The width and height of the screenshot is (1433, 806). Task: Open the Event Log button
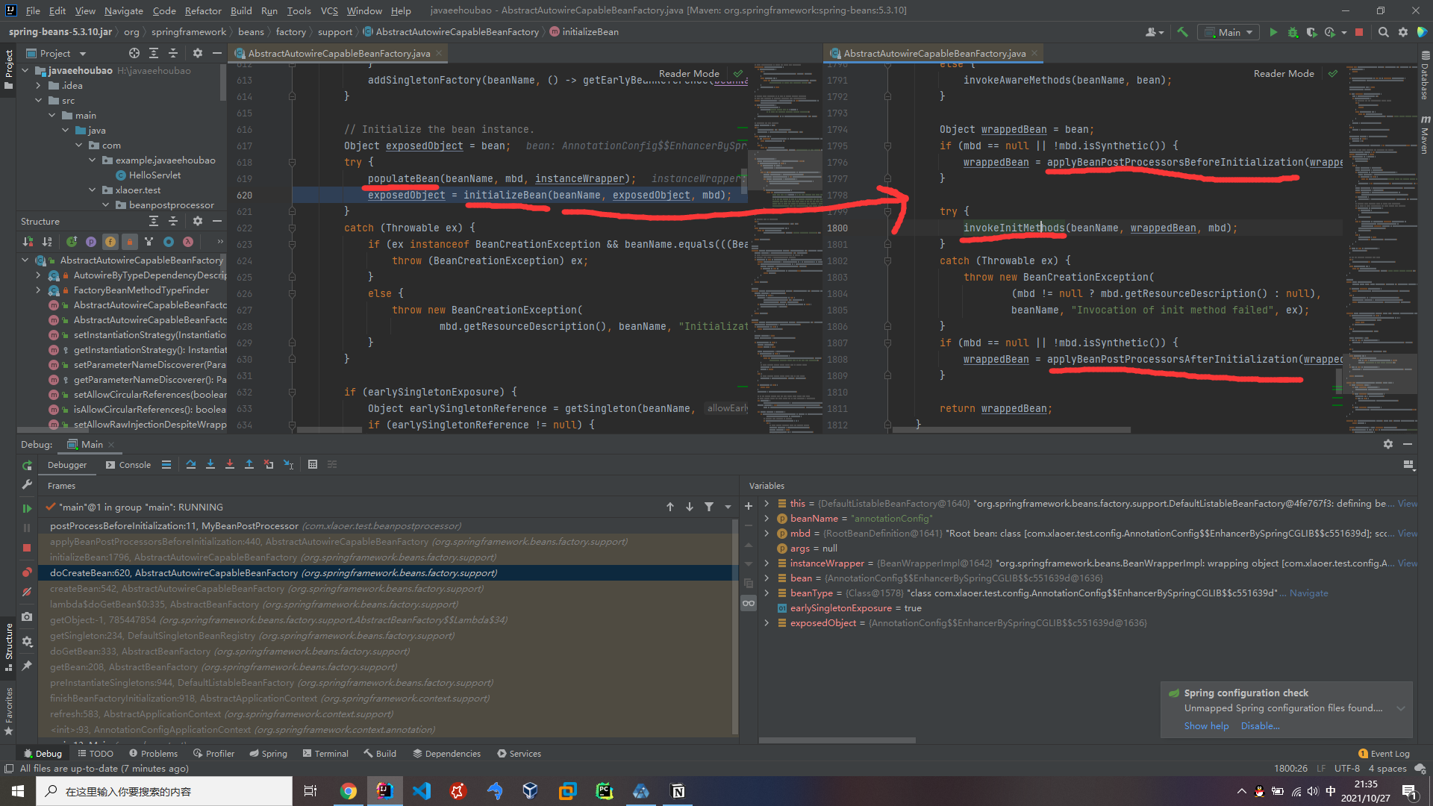pos(1384,753)
